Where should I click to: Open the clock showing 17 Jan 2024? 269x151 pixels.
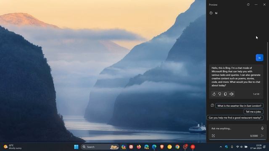pyautogui.click(x=256, y=147)
